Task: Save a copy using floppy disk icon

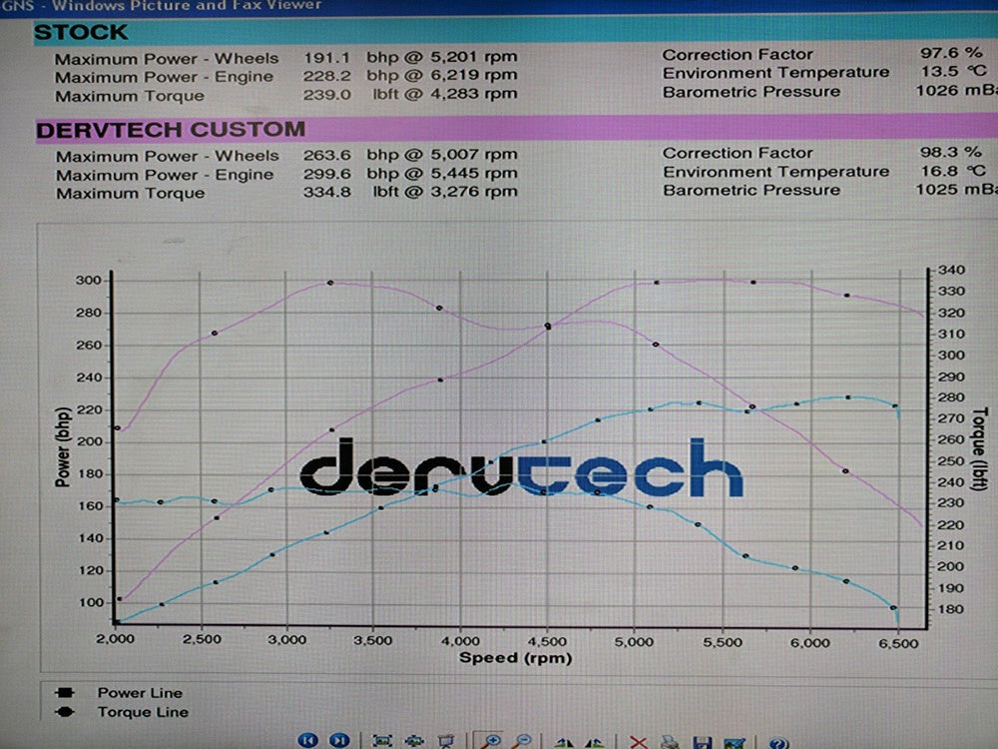Action: (x=703, y=740)
